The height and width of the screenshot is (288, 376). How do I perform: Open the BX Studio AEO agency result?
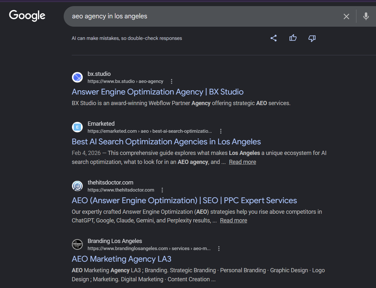(157, 92)
